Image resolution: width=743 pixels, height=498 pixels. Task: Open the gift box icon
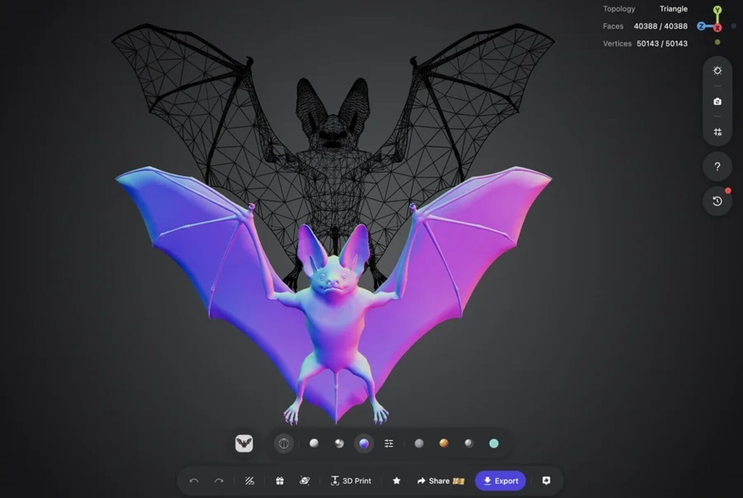[279, 481]
